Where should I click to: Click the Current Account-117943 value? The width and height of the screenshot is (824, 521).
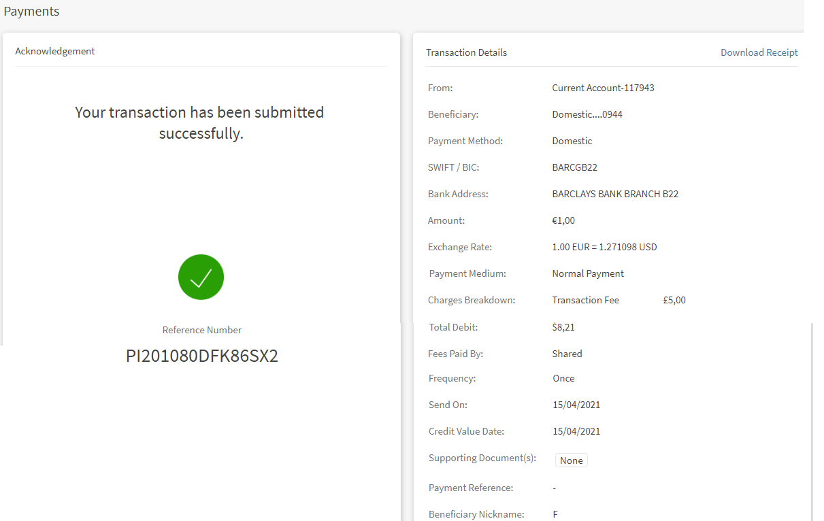click(603, 88)
